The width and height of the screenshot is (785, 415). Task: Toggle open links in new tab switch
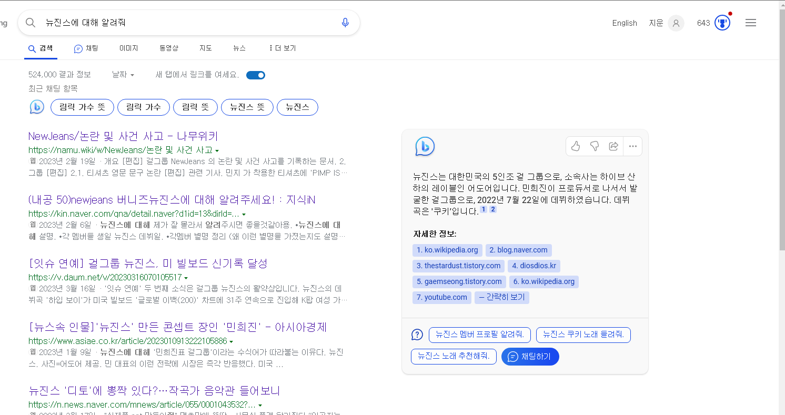[256, 75]
